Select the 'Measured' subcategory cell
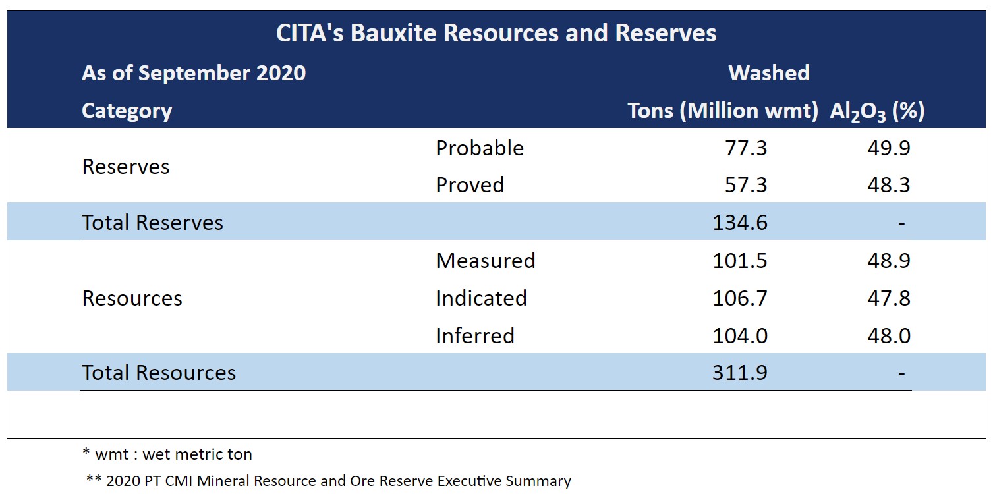Image resolution: width=993 pixels, height=494 pixels. tap(486, 261)
